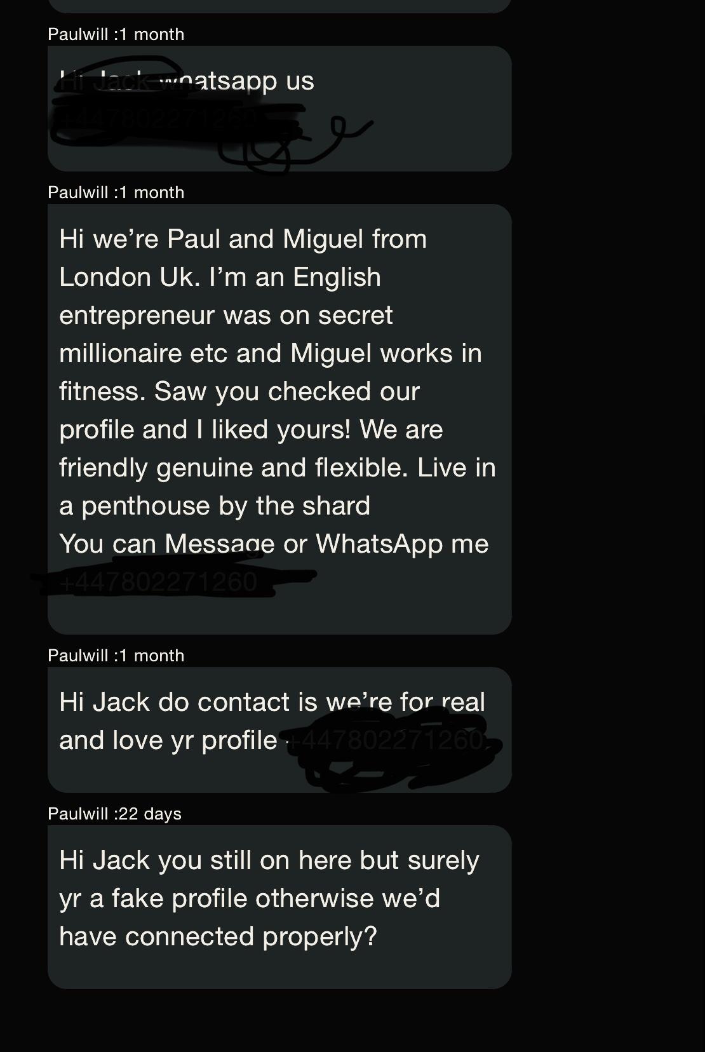The width and height of the screenshot is (705, 1052).
Task: Select the 'Paulwill :22 days' sender label
Action: click(114, 814)
